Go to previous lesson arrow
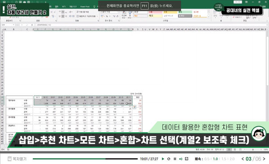The width and height of the screenshot is (269, 164). point(243,159)
